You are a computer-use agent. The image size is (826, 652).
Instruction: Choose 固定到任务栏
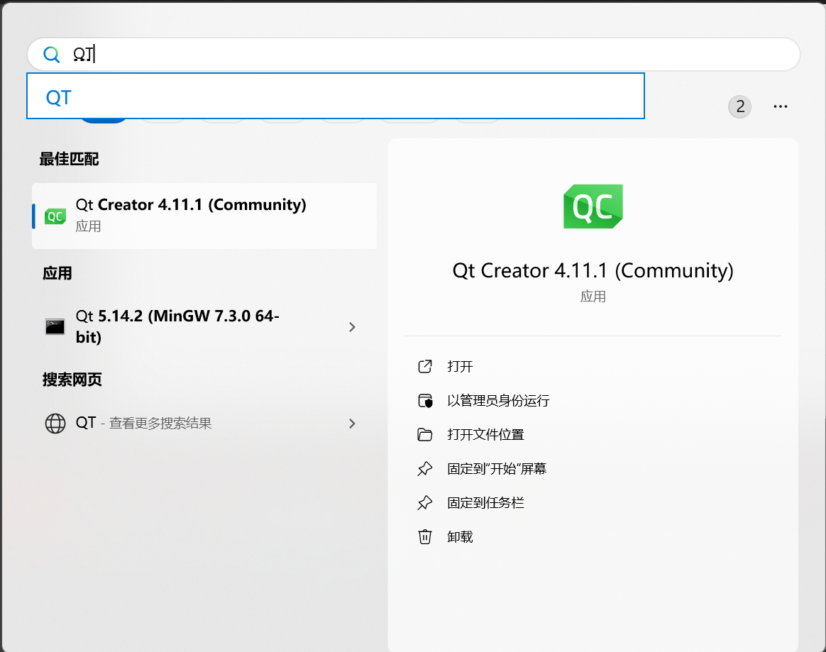[x=485, y=503]
